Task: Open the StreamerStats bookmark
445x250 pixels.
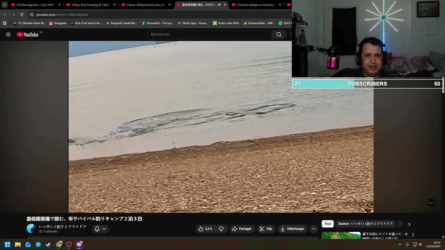Action: 259,23
